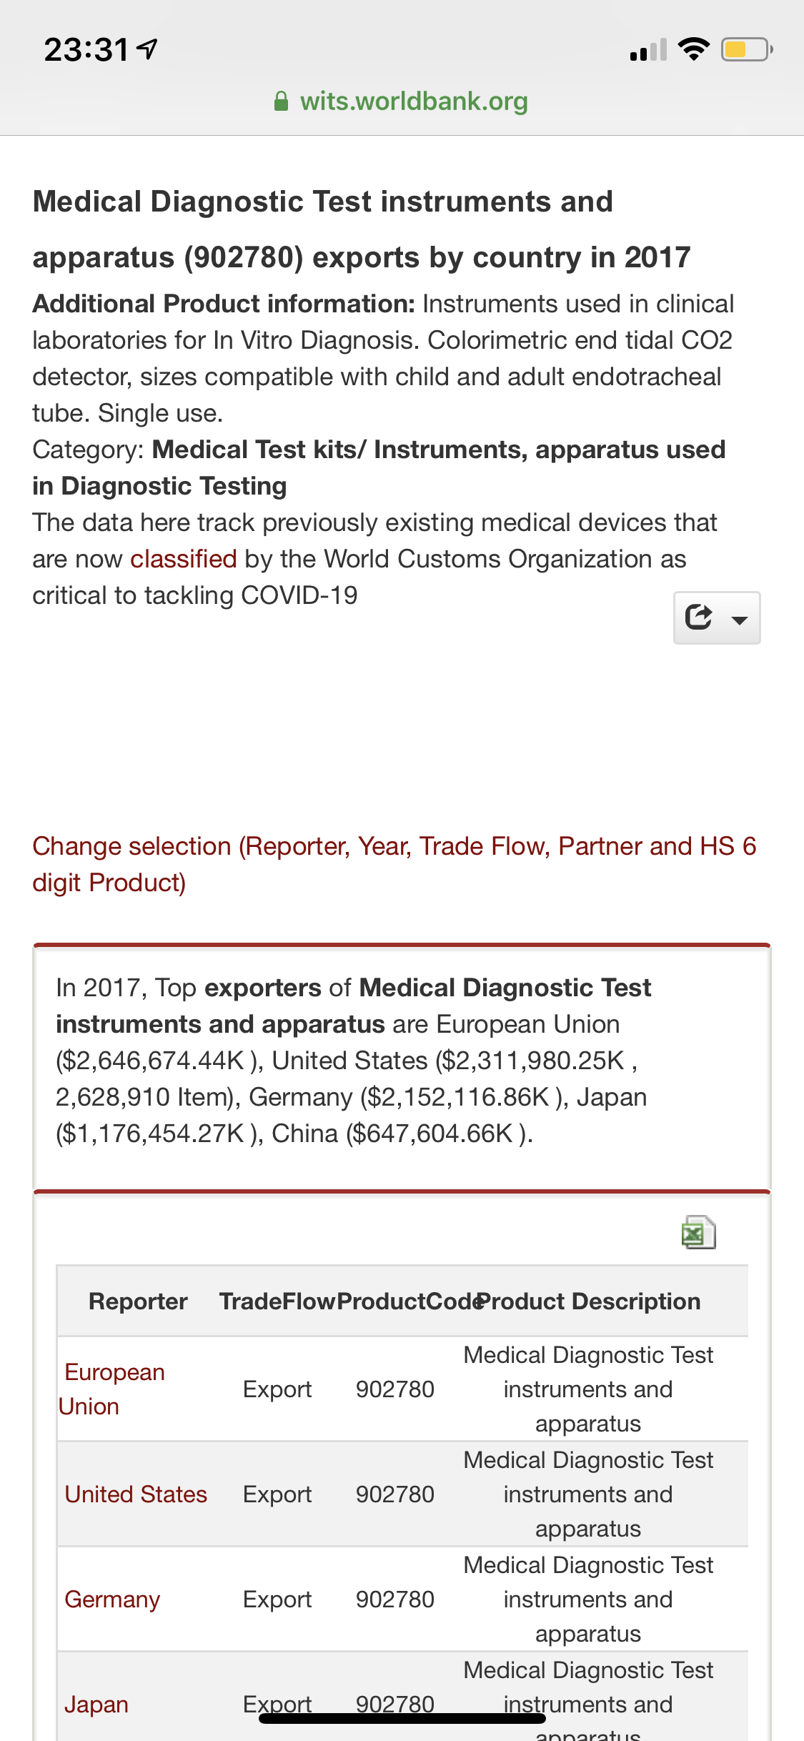This screenshot has width=804, height=1741.
Task: Open the 'classified' hyperlink
Action: pyautogui.click(x=184, y=559)
